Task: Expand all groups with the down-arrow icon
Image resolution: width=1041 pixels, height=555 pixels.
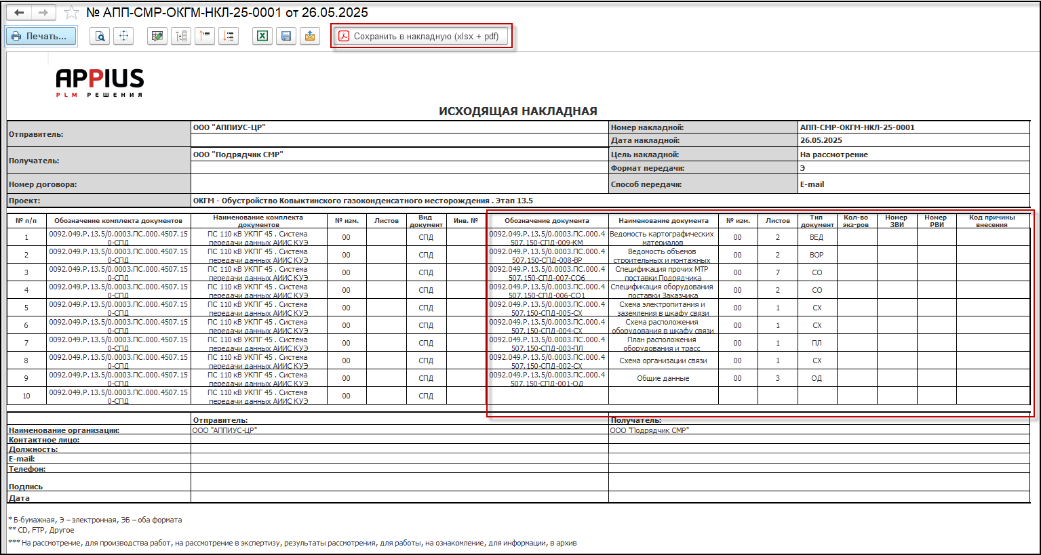Action: (229, 37)
